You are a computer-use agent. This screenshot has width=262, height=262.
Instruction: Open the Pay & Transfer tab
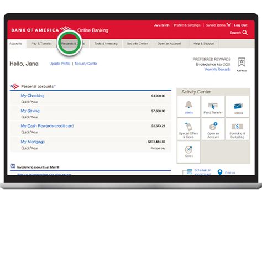point(41,44)
